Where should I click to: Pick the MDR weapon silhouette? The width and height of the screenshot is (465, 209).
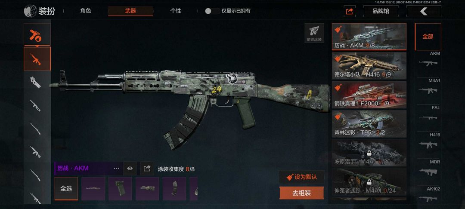click(428, 172)
